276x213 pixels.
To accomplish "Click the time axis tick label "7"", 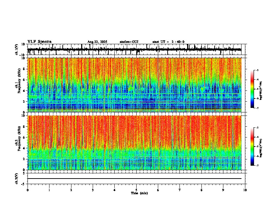I will (180, 190).
